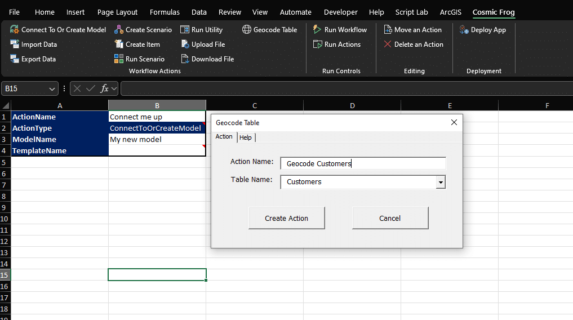Select the Export Data action
The height and width of the screenshot is (320, 573).
pos(33,59)
